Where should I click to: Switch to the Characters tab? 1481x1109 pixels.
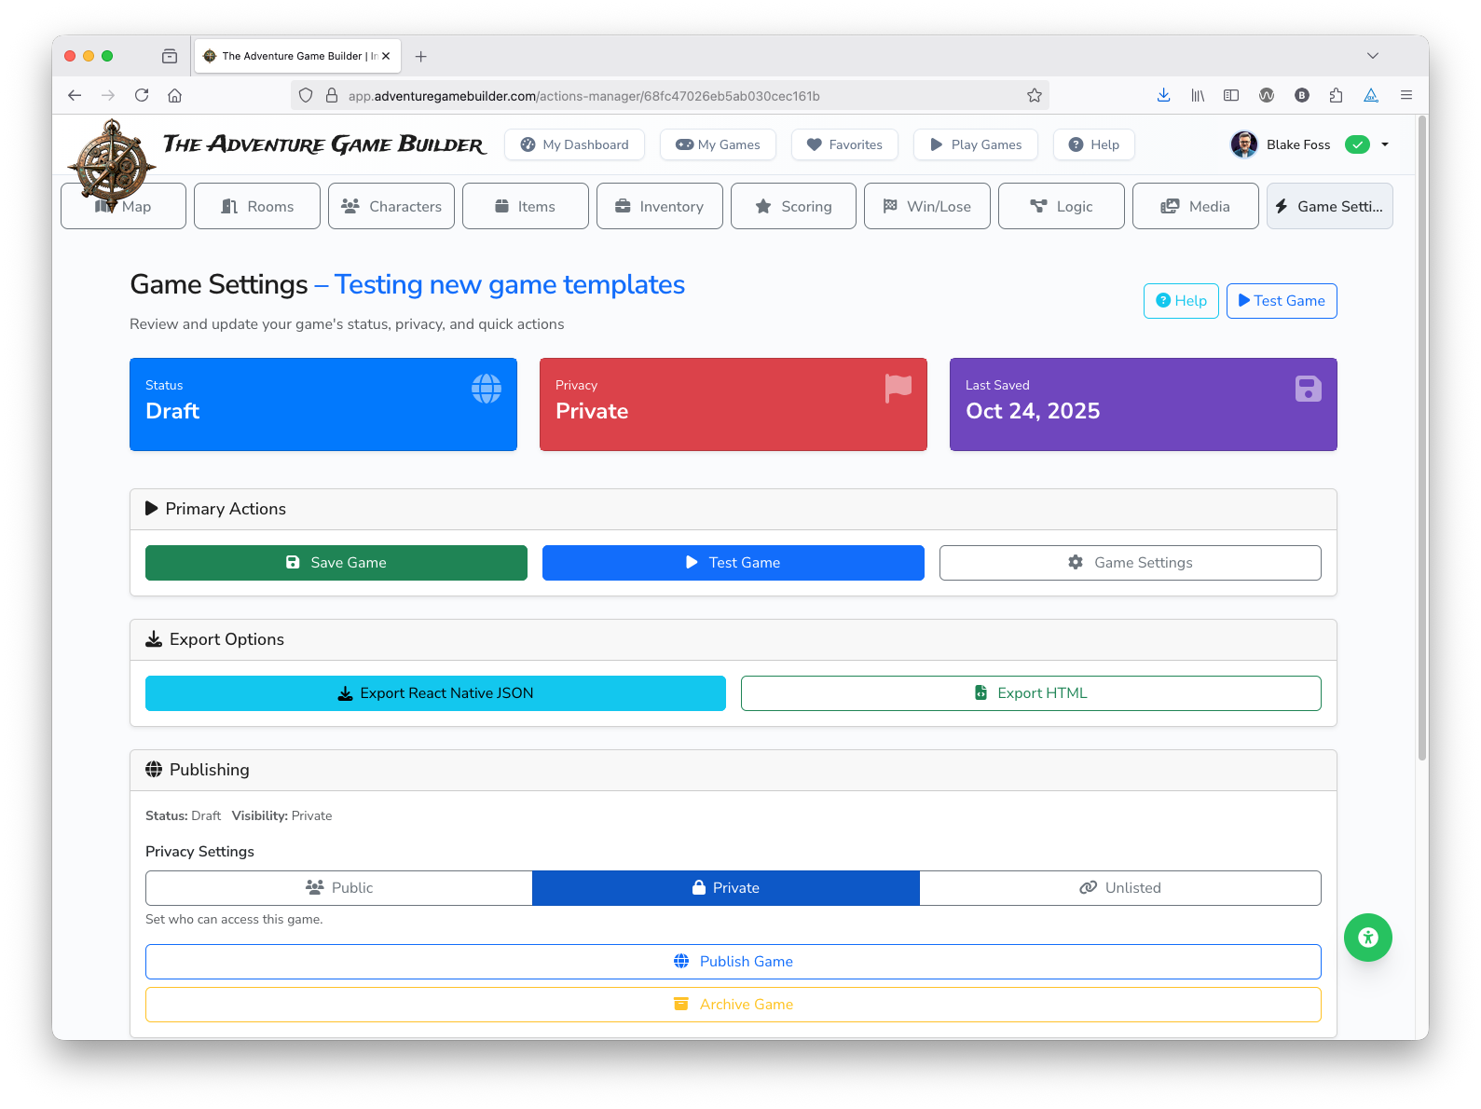coord(391,206)
